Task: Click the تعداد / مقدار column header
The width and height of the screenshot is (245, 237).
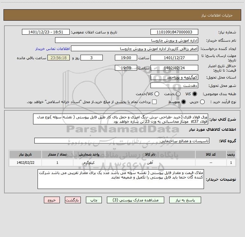Action: (57, 155)
